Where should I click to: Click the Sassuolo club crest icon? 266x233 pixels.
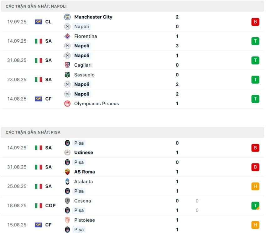[67, 75]
